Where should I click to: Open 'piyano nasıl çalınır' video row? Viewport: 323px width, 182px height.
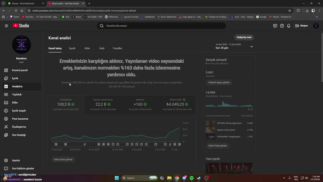pos(229,130)
